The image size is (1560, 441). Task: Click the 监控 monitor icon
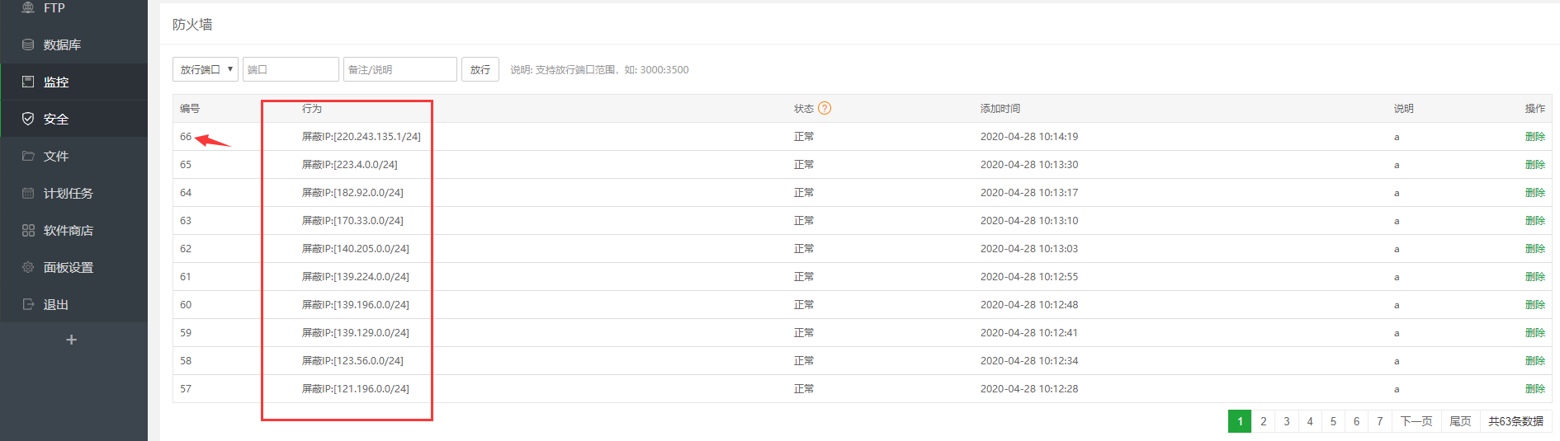(28, 82)
